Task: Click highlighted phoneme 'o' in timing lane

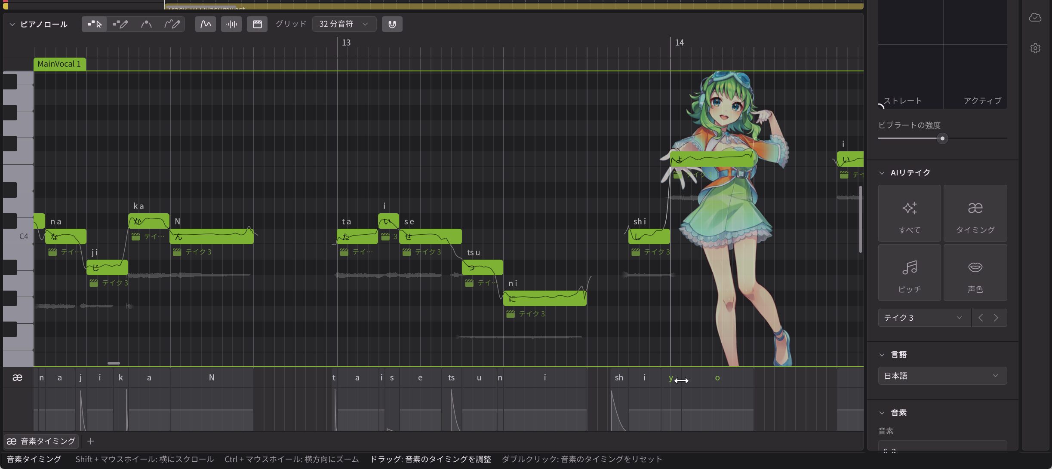Action: tap(717, 378)
